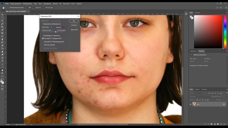228x128 pixels.
Task: Click the 'Подогнать' button
Action: [38, 7]
